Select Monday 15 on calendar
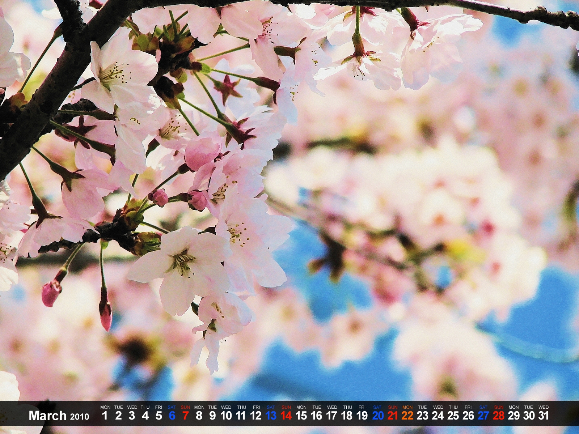 [x=301, y=416]
